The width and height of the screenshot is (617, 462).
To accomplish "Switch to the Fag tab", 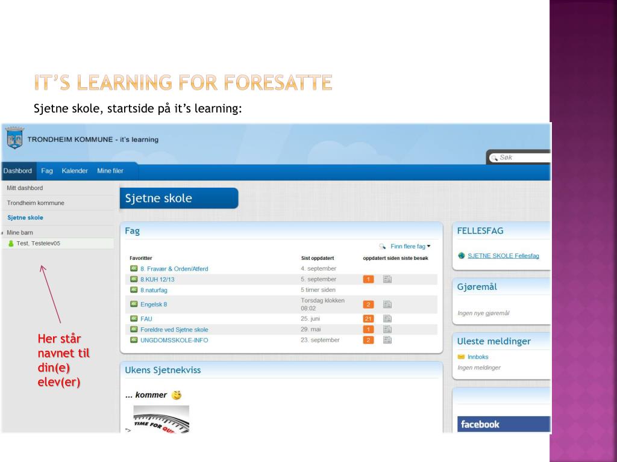I will tap(47, 171).
